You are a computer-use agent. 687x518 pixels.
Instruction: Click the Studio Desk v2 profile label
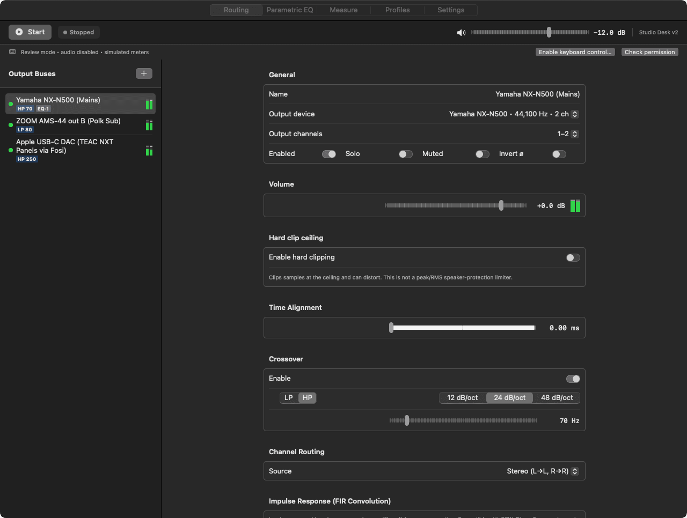pyautogui.click(x=659, y=33)
